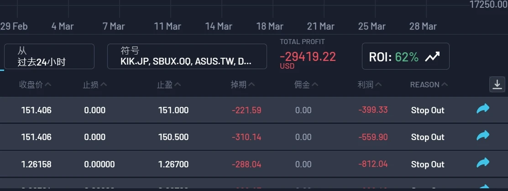Sort by REASON column
Image resolution: width=508 pixels, height=191 pixels.
(429, 85)
